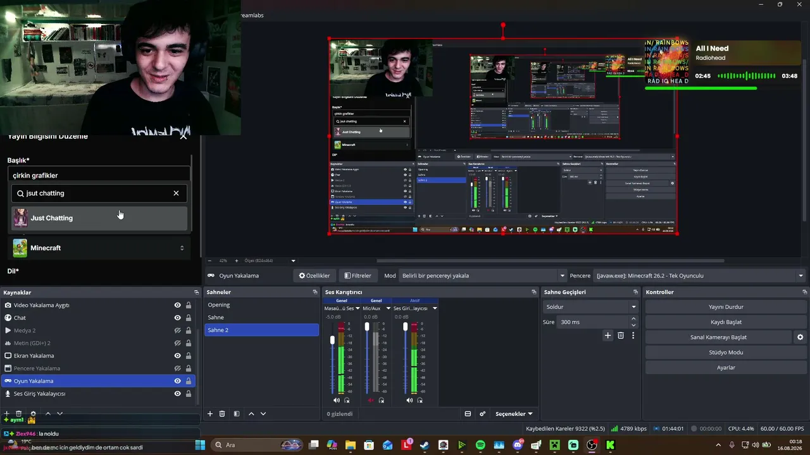Increase the Süre transition duration

[633, 320]
